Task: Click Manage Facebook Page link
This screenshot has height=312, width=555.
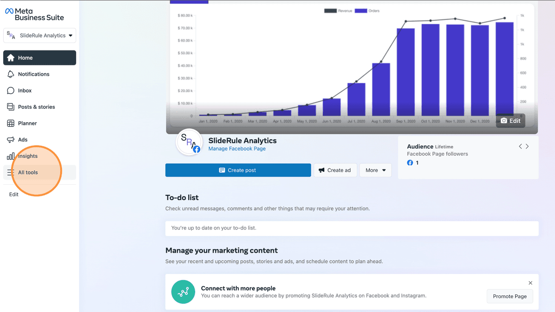Action: pyautogui.click(x=237, y=149)
